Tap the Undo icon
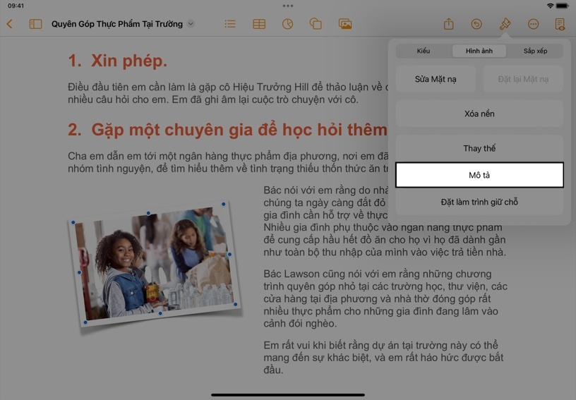 tap(476, 24)
